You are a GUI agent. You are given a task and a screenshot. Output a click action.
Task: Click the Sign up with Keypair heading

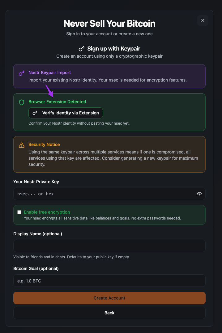click(x=114, y=49)
